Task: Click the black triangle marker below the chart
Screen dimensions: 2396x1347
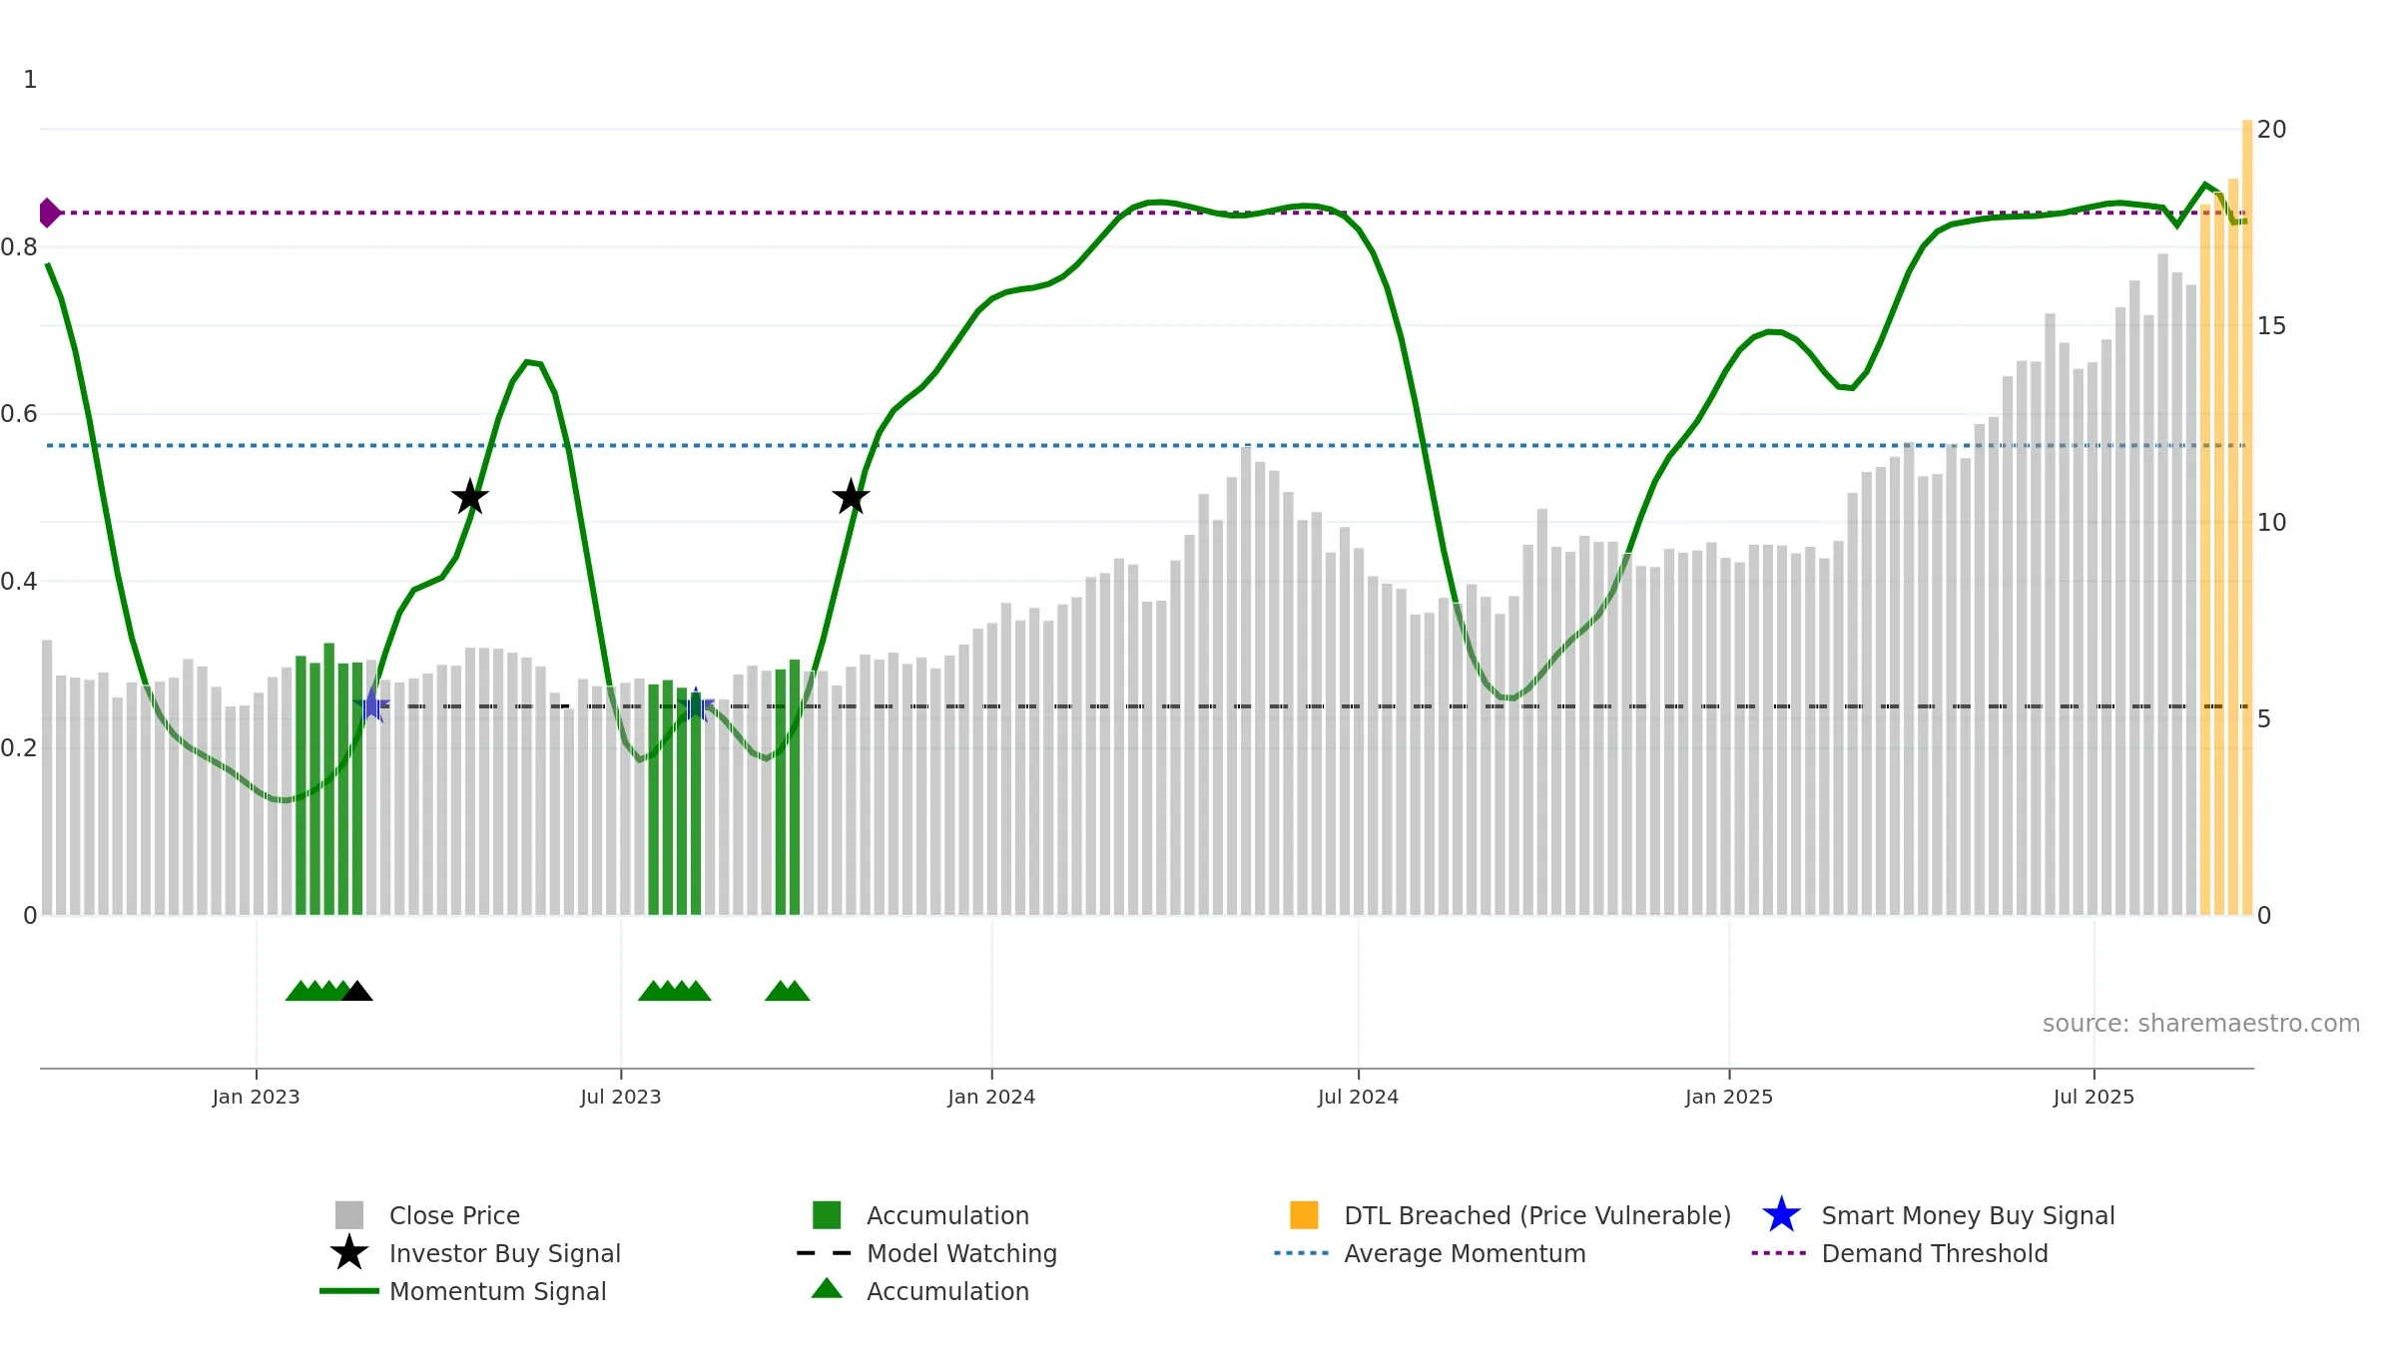Action: (x=357, y=991)
